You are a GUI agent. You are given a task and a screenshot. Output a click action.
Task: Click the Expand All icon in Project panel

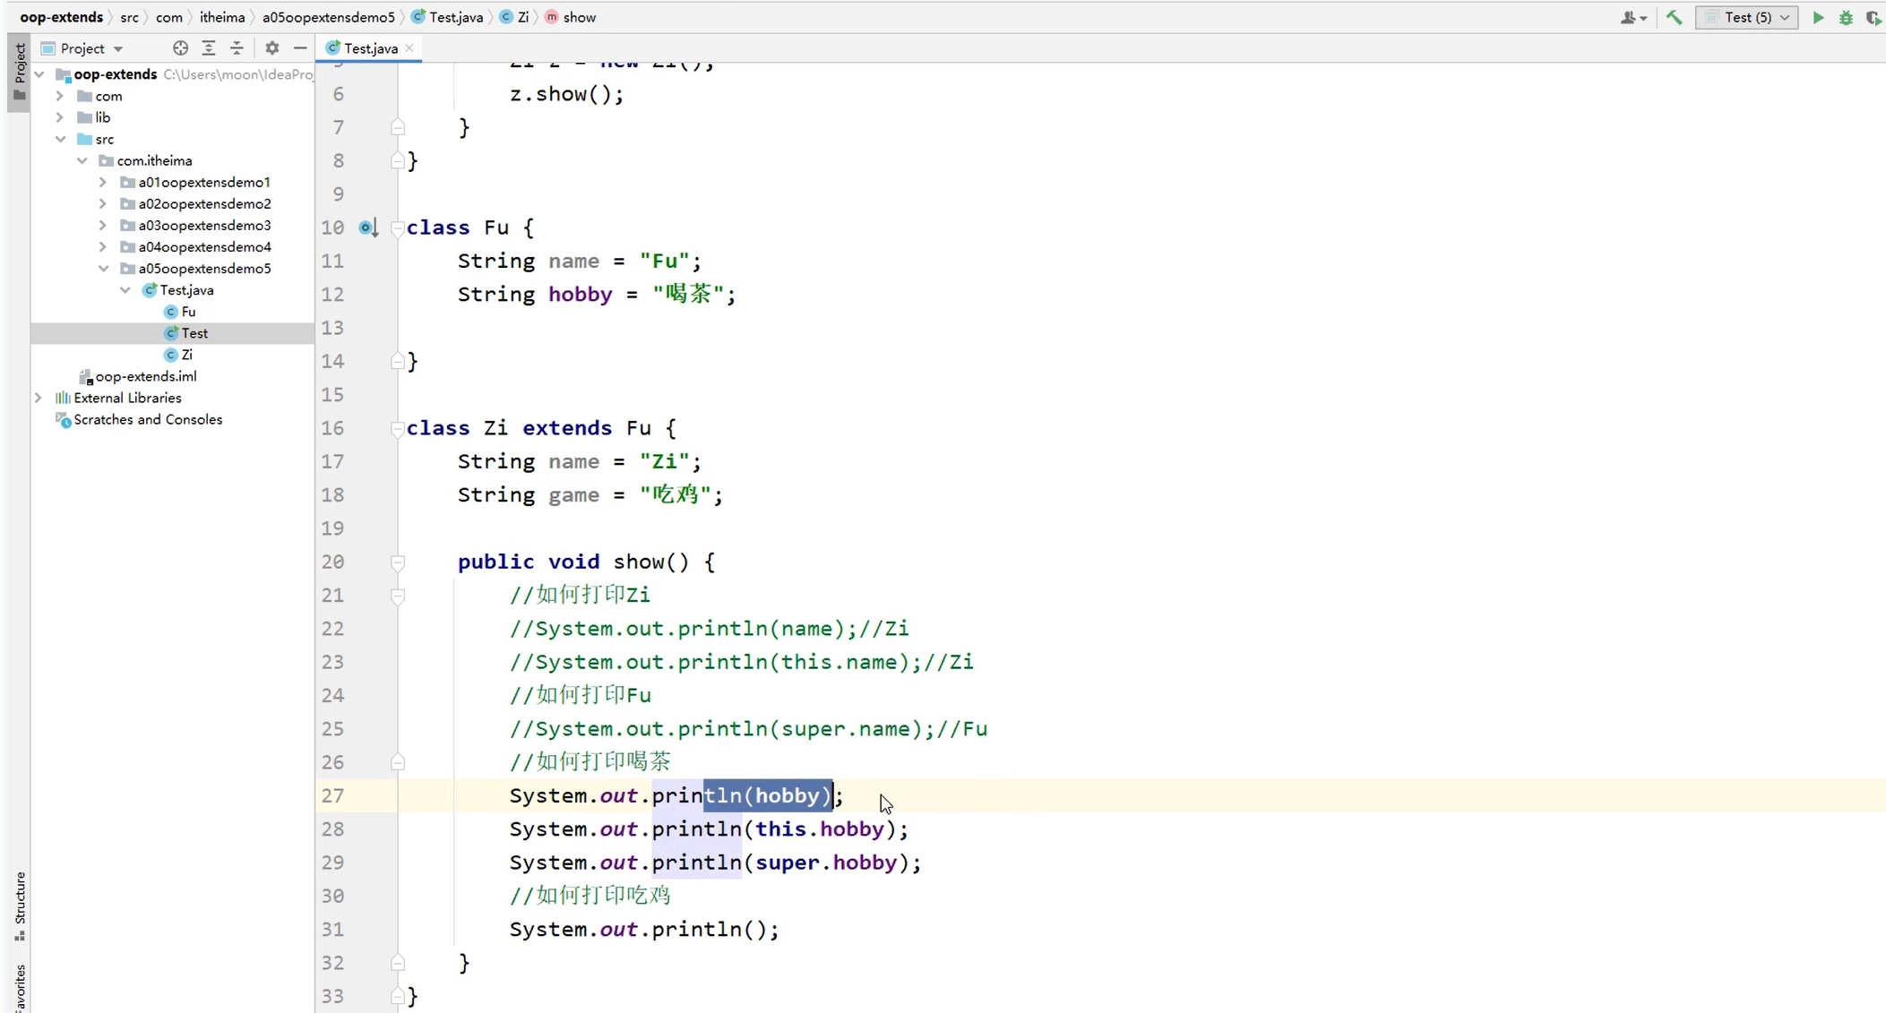point(209,48)
